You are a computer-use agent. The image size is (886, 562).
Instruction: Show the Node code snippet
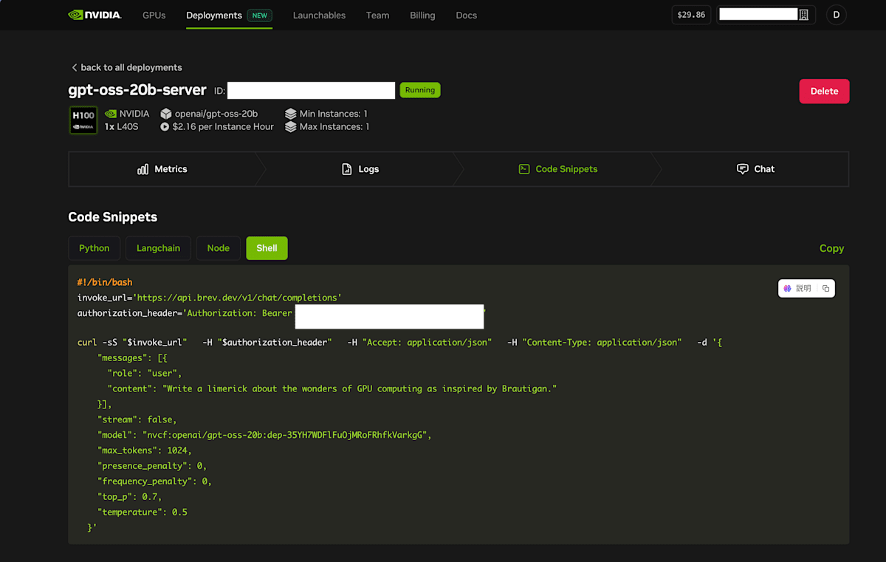coord(219,248)
